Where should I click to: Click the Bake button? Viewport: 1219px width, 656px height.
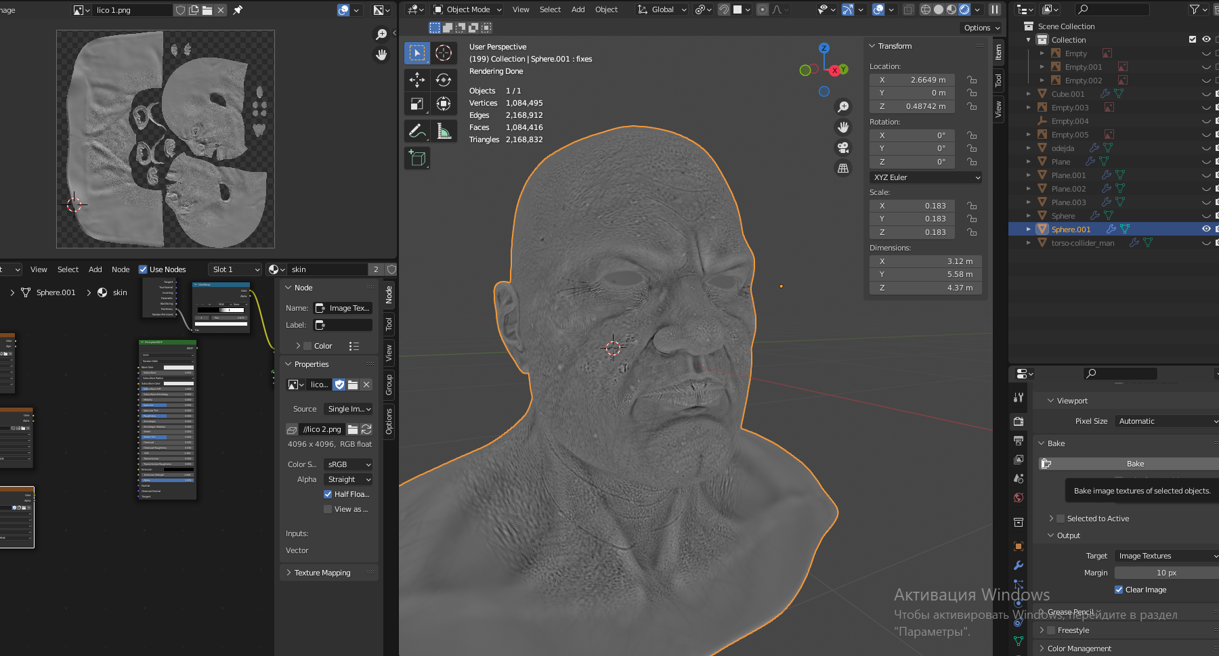1134,464
